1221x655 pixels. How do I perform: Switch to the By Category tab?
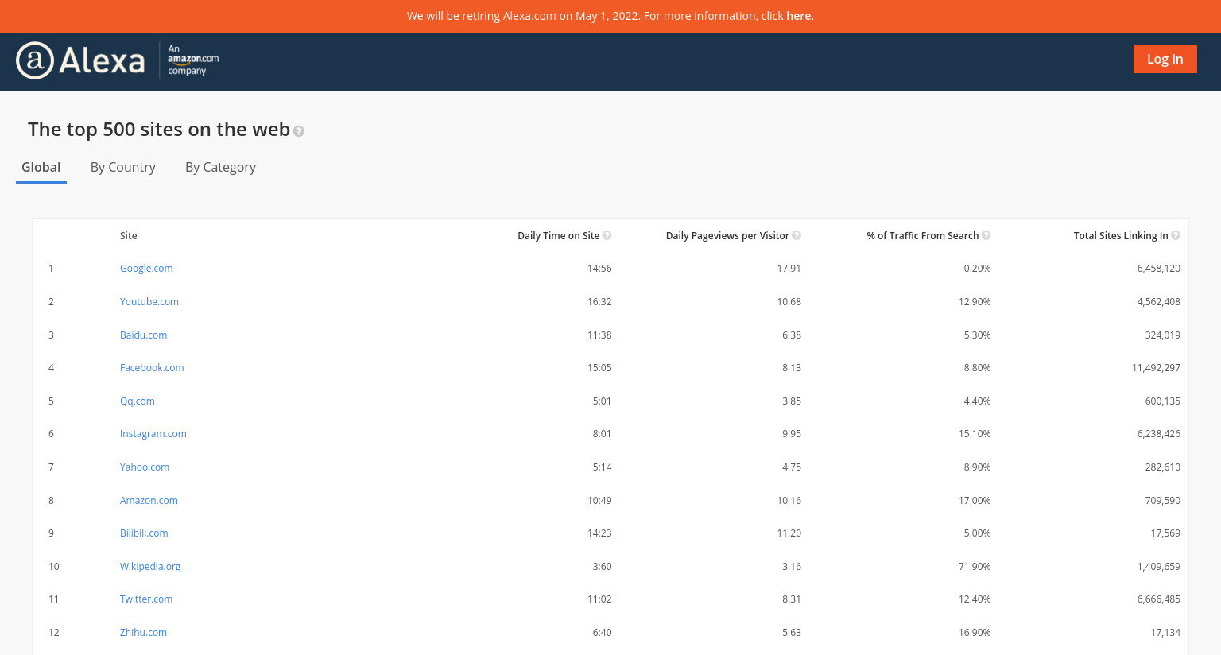[220, 167]
